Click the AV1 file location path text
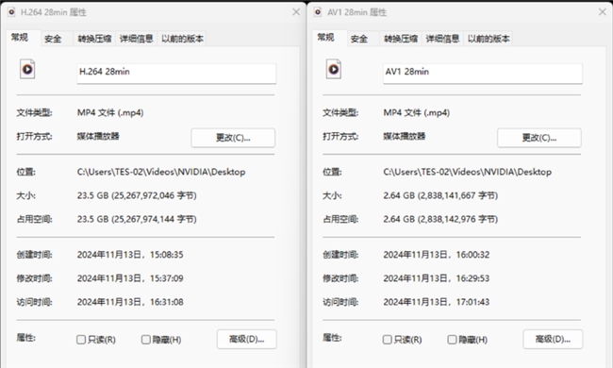 pyautogui.click(x=467, y=172)
